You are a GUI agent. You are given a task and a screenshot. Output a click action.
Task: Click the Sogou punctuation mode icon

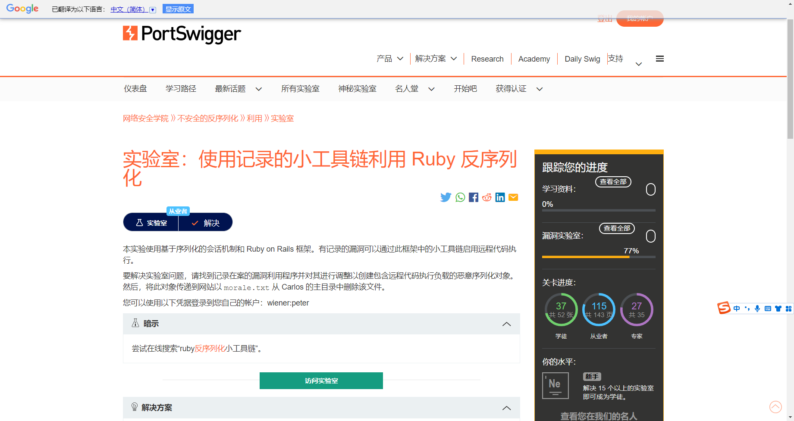pos(747,309)
